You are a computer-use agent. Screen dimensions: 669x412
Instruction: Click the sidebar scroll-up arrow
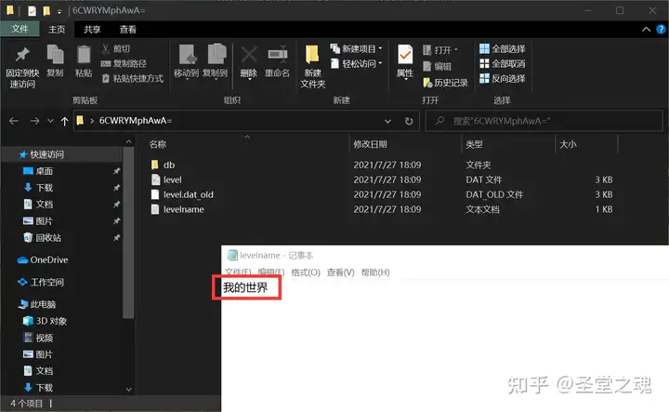pos(128,141)
